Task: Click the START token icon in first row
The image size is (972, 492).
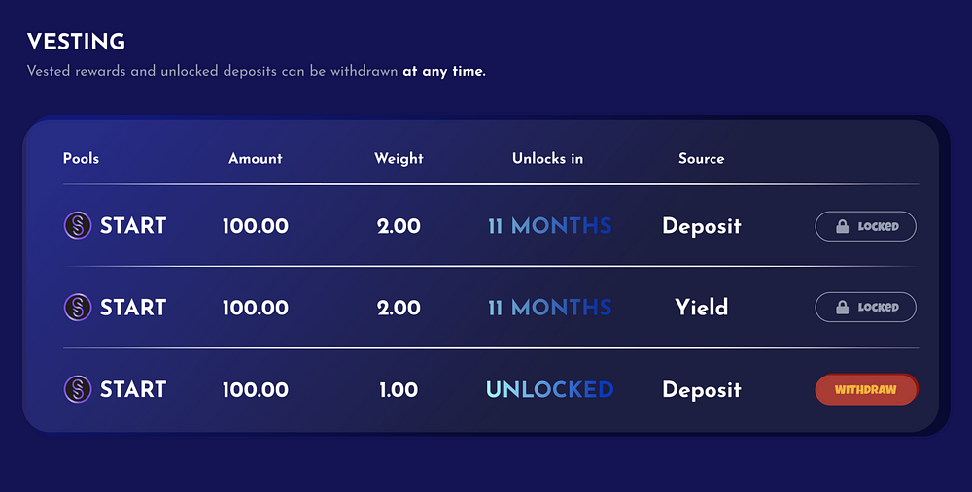Action: click(78, 225)
